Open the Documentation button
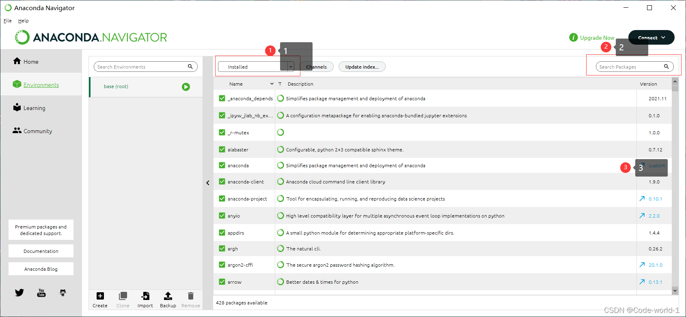This screenshot has height=317, width=686. (x=41, y=251)
